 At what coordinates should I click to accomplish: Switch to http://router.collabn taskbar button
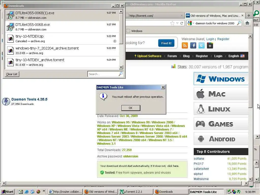[66, 192]
